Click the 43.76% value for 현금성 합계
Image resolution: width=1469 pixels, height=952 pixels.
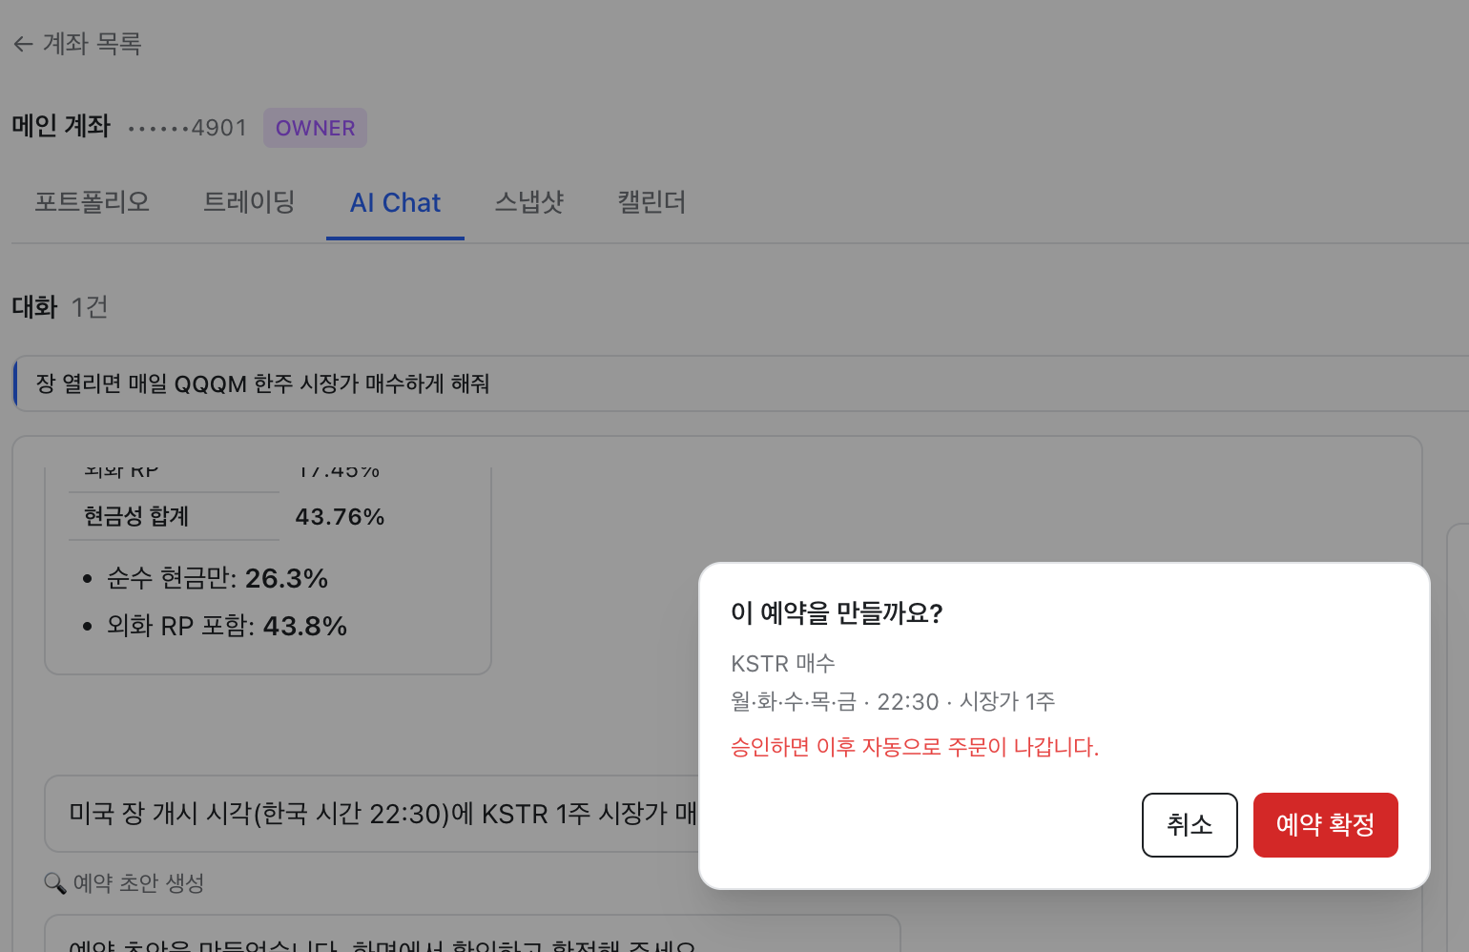[x=340, y=517]
